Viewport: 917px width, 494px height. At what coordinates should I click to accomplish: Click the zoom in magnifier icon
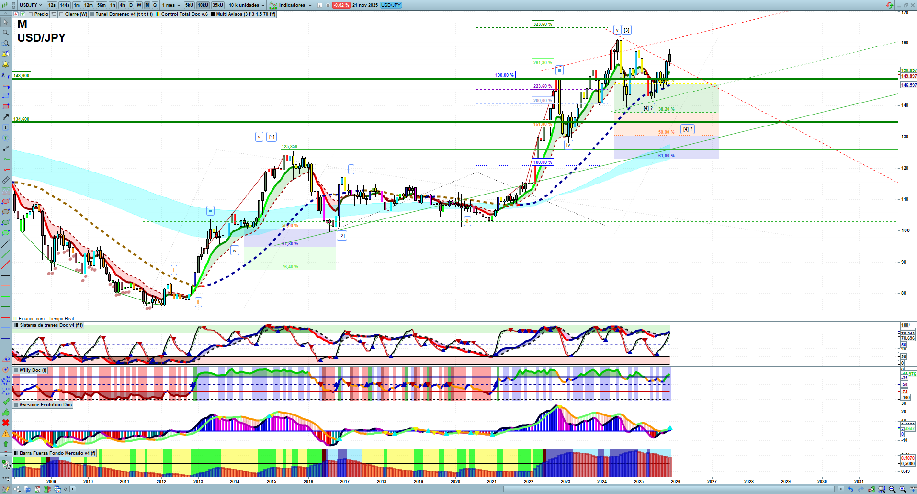point(903,489)
